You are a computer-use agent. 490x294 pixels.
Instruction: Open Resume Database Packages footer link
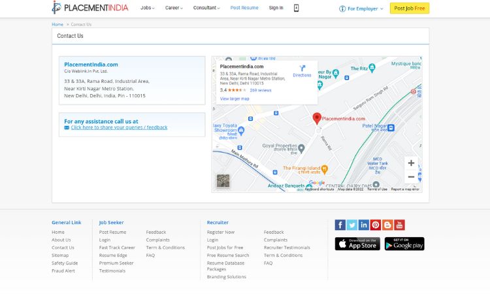click(x=225, y=266)
